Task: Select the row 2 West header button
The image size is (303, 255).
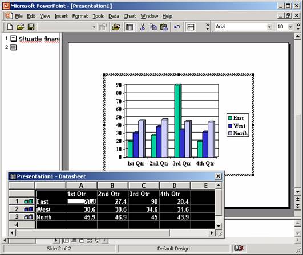Action: [22, 209]
